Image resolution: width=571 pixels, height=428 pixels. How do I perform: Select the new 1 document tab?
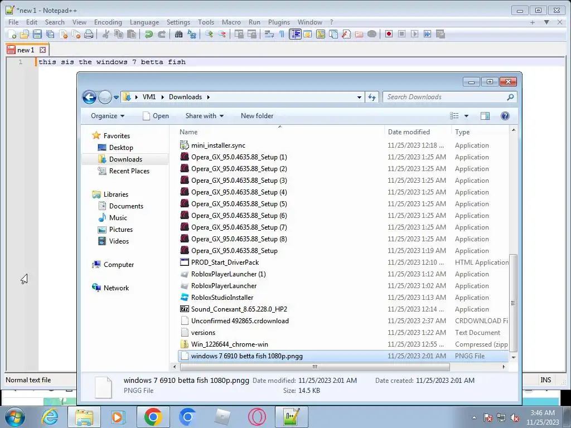click(x=26, y=50)
